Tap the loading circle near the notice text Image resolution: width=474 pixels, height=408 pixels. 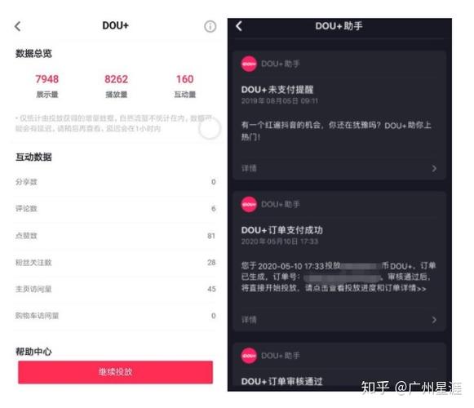click(x=210, y=128)
